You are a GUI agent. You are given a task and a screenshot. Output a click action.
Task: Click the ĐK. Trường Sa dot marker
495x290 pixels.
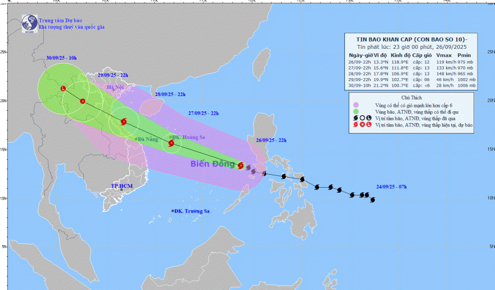pos(173,211)
